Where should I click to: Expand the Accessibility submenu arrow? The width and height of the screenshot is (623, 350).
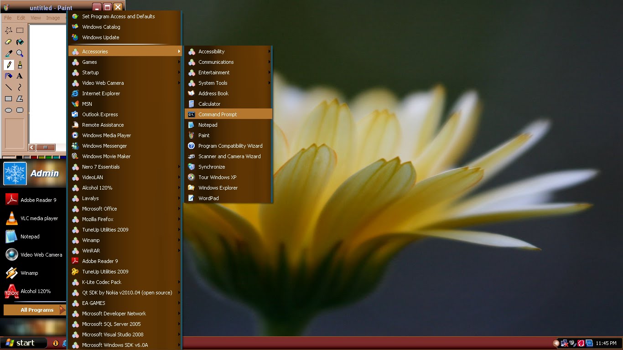270,51
